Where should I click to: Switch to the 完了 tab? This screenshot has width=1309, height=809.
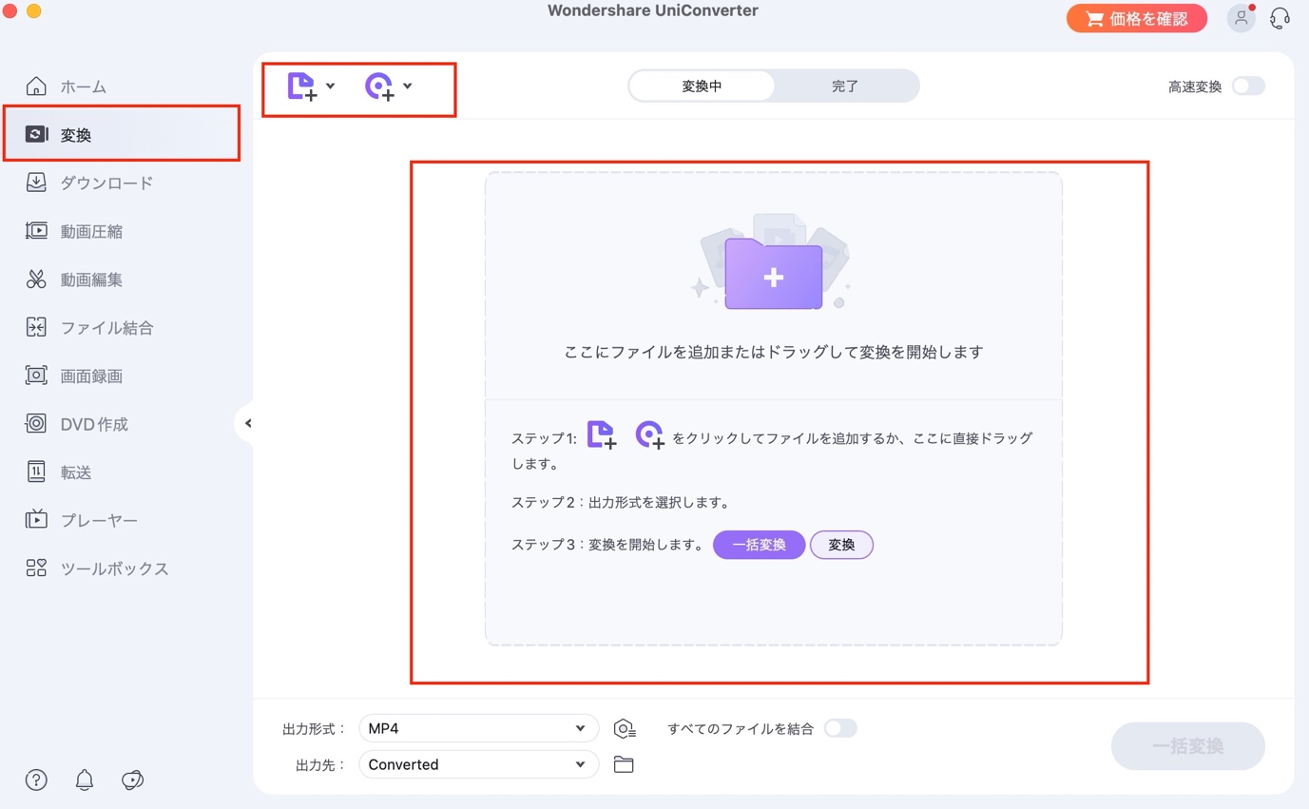845,86
